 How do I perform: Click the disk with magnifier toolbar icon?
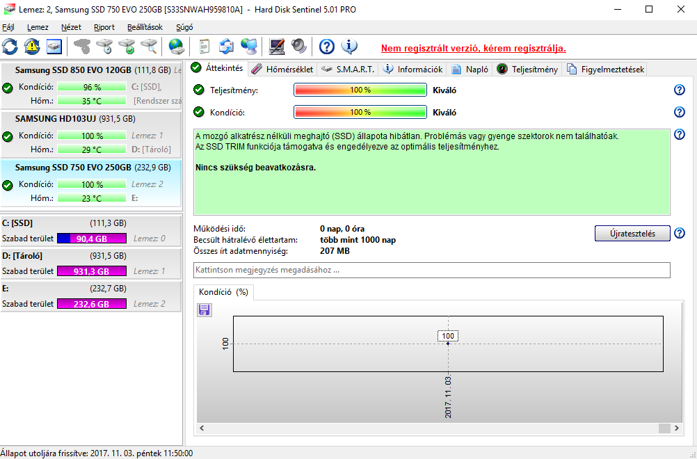pos(149,46)
